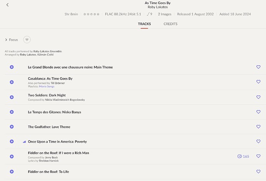Click Roby Lakatos artist name in header
This screenshot has width=266, height=181.
pyautogui.click(x=158, y=7)
